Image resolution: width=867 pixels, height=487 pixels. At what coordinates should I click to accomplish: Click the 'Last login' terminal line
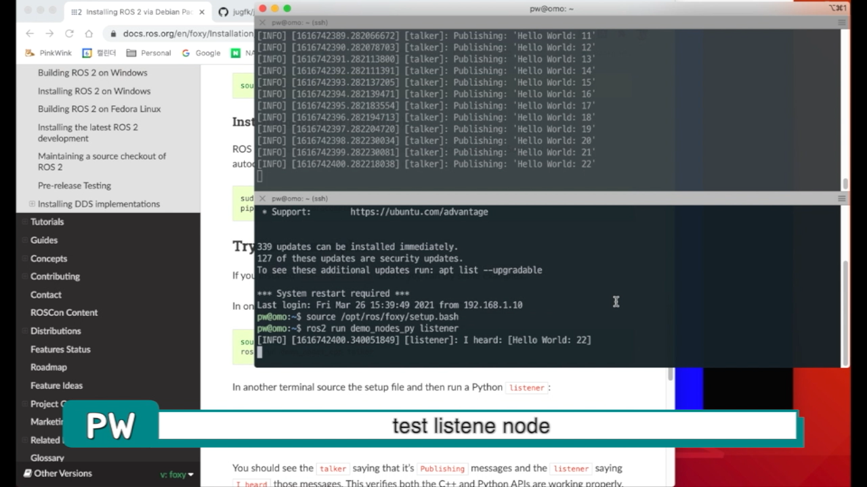coord(389,305)
